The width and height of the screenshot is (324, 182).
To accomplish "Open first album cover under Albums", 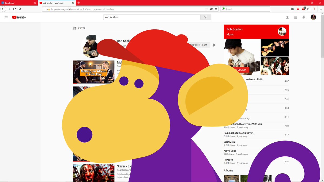I will [232, 178].
